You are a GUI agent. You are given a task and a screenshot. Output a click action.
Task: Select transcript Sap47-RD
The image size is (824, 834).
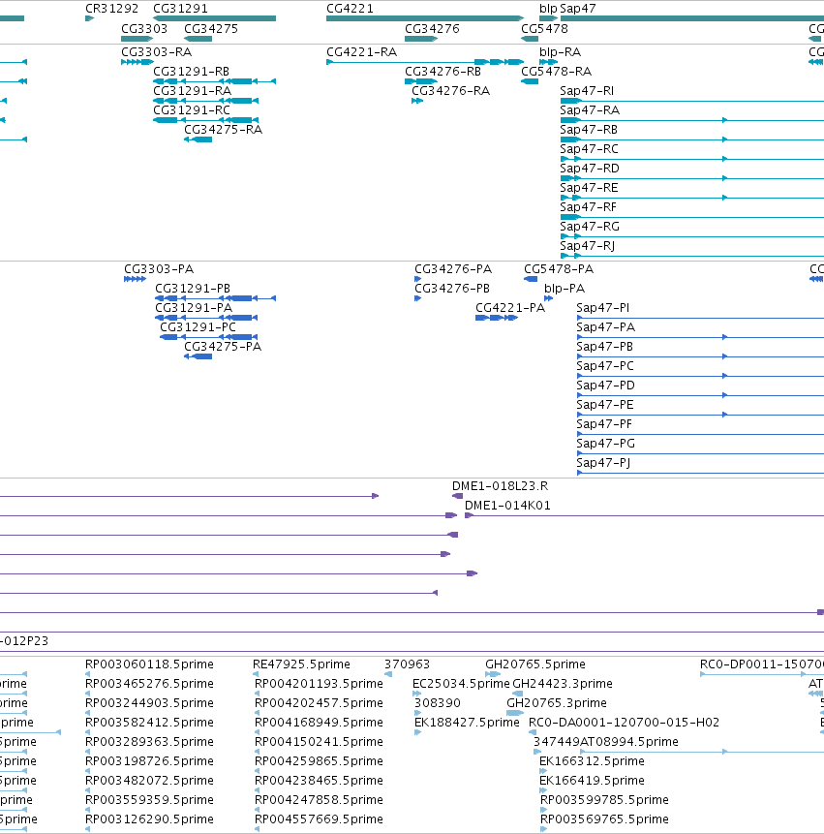tap(590, 169)
